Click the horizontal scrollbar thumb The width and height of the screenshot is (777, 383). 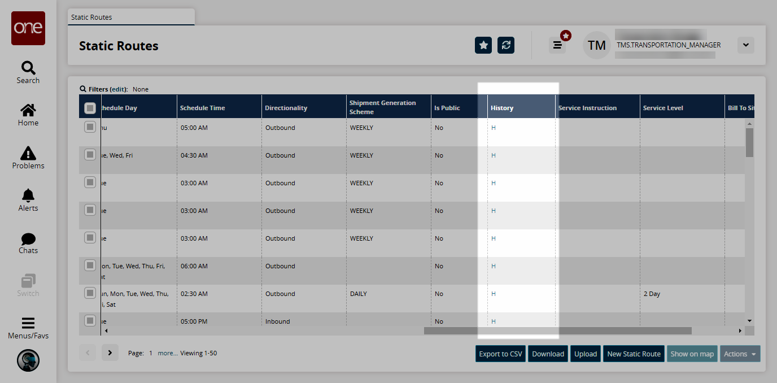click(x=558, y=330)
